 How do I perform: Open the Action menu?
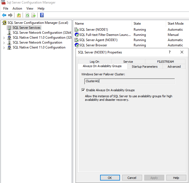pyautogui.click(x=17, y=8)
